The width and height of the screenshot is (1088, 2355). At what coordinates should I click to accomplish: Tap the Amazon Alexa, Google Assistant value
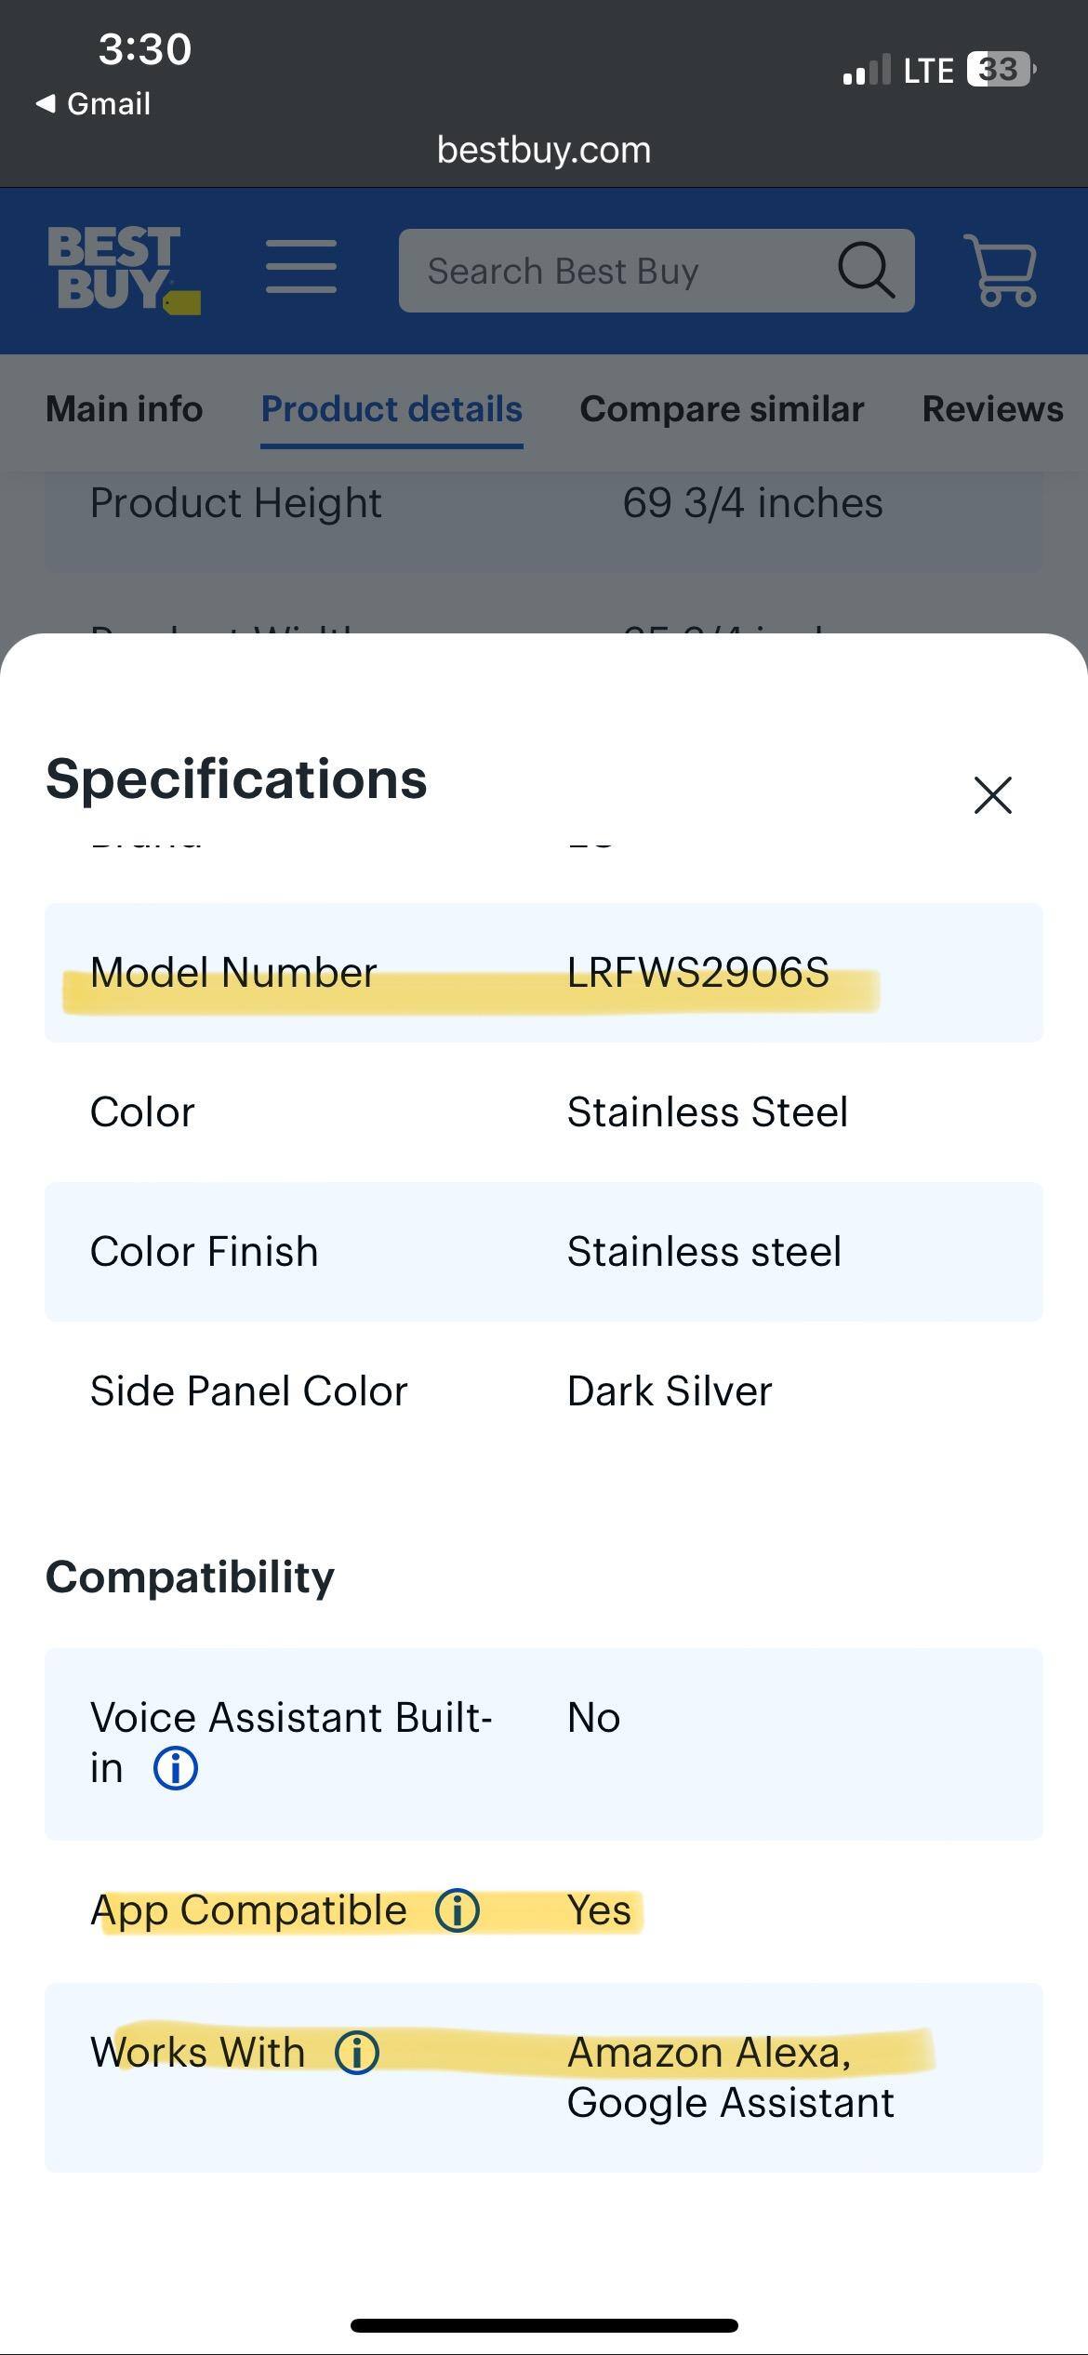(731, 2077)
